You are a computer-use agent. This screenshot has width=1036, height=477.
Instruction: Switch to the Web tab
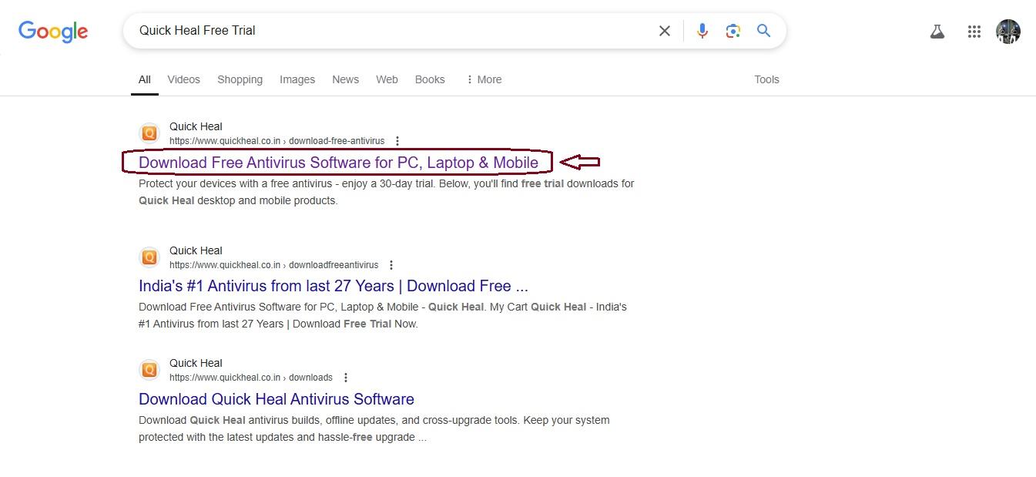point(387,79)
